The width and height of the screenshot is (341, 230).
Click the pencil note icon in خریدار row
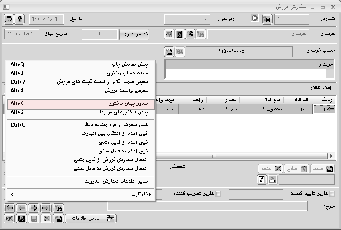(179, 34)
